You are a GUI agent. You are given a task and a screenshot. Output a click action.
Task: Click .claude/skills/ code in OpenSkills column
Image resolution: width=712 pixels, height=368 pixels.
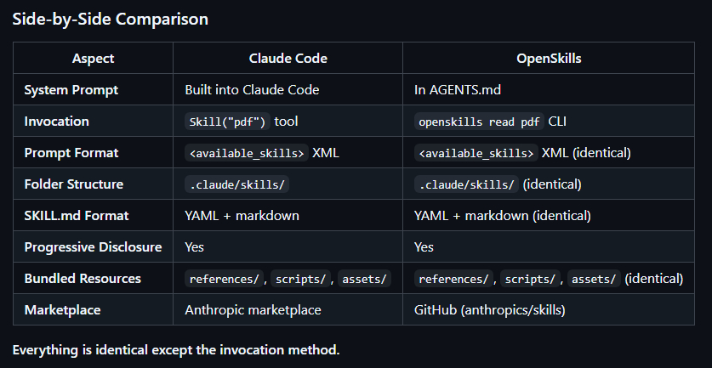coord(466,184)
